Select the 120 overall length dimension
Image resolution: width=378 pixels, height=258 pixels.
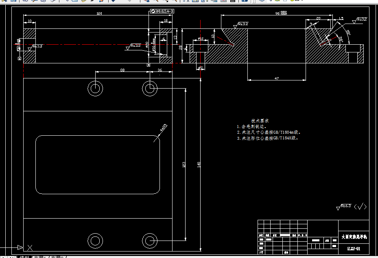tap(99, 13)
